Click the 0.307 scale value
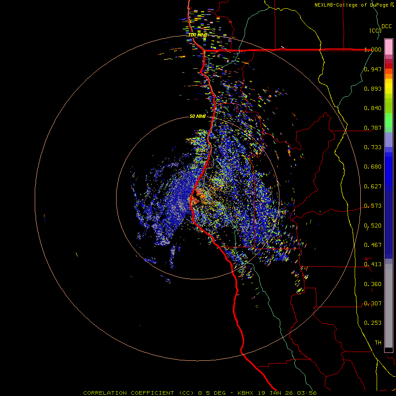 coord(373,304)
